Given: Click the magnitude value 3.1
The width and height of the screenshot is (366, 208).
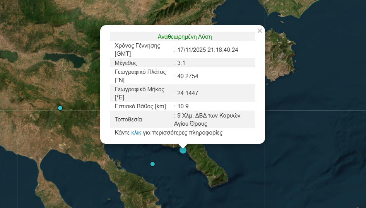Looking at the screenshot, I should pyautogui.click(x=181, y=63).
